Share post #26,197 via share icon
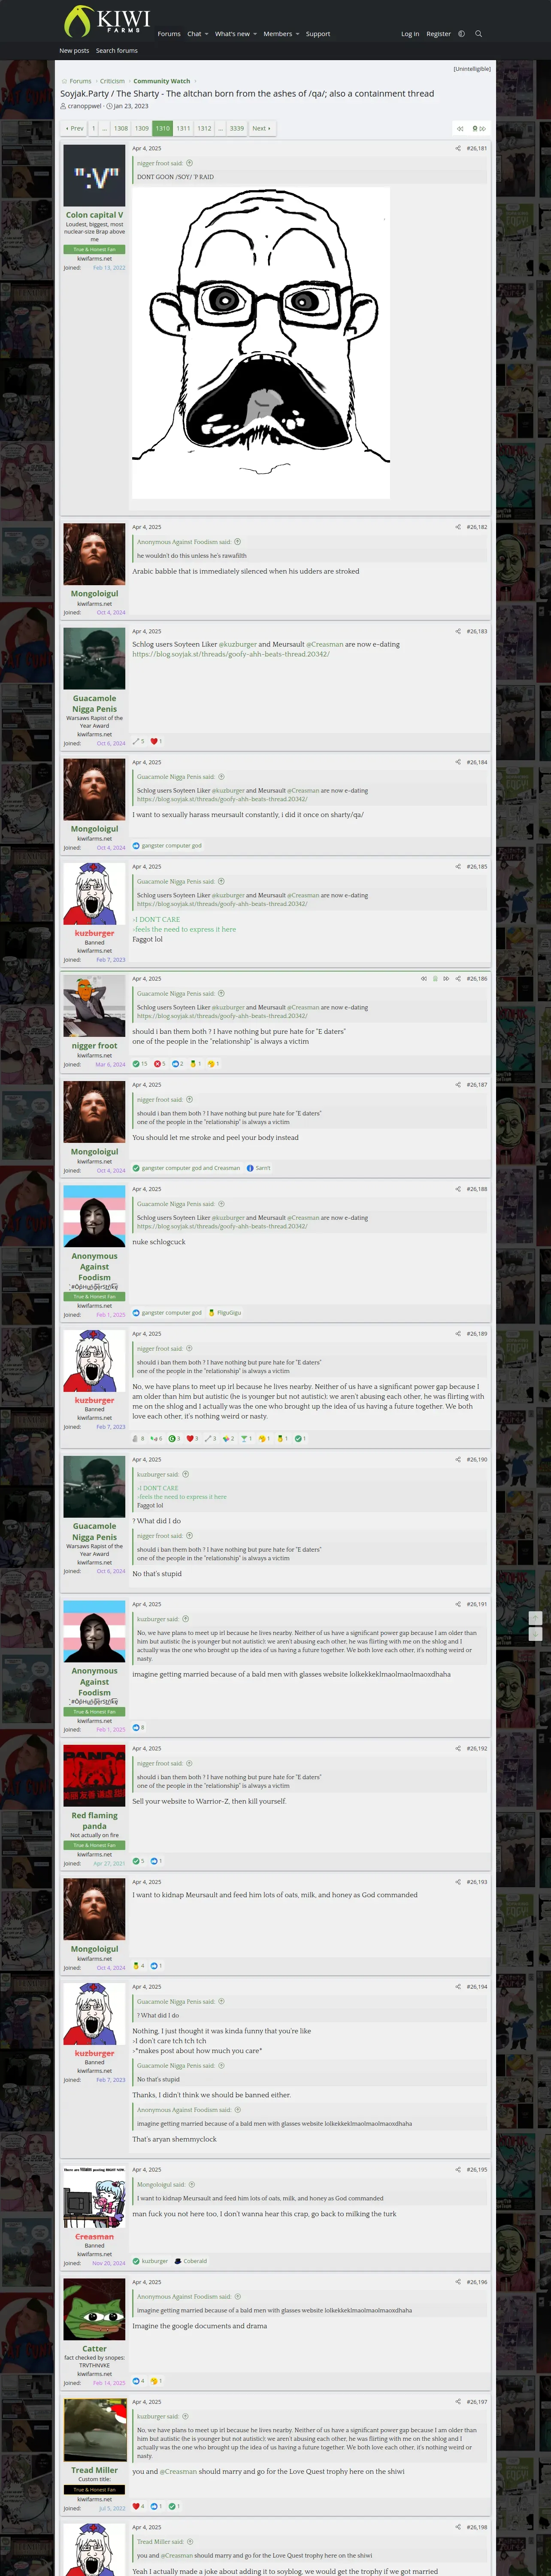 (458, 2402)
